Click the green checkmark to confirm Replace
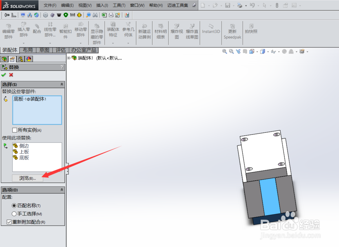The width and height of the screenshot is (339, 247). tap(4, 75)
